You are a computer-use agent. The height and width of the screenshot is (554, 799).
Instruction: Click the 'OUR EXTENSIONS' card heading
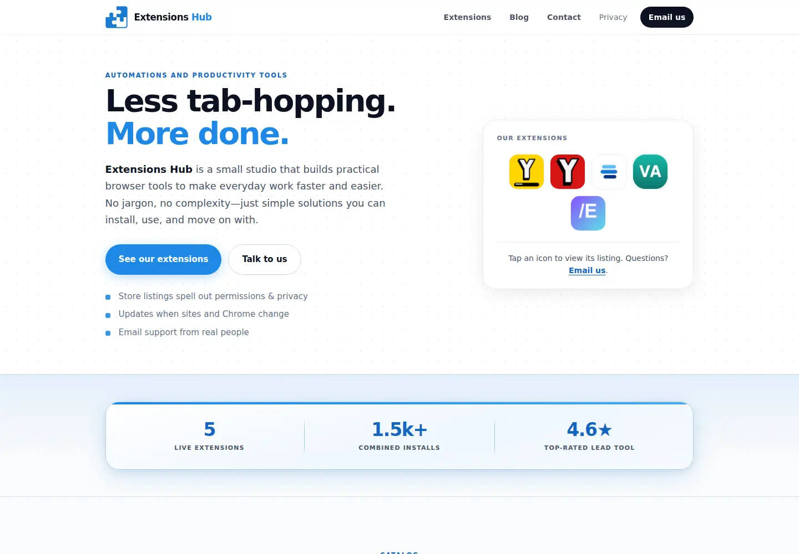pos(532,138)
